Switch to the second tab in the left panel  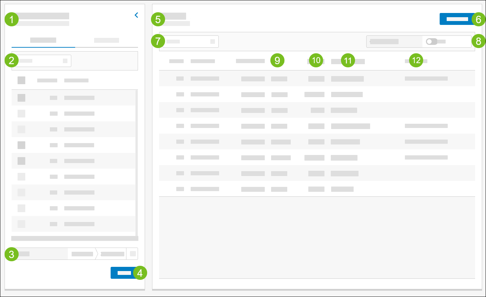106,40
